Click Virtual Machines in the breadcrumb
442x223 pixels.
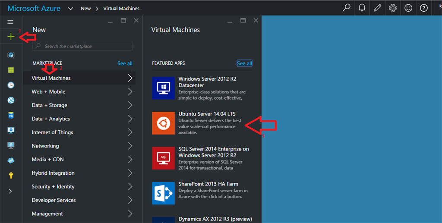tap(121, 9)
